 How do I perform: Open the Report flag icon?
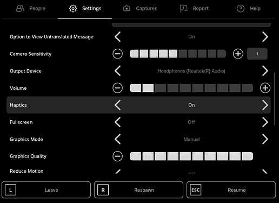click(183, 9)
